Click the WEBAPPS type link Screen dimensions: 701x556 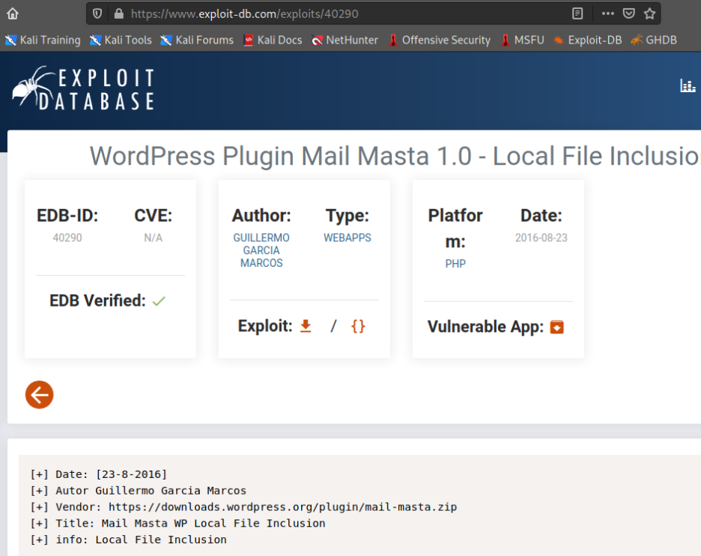(x=348, y=238)
